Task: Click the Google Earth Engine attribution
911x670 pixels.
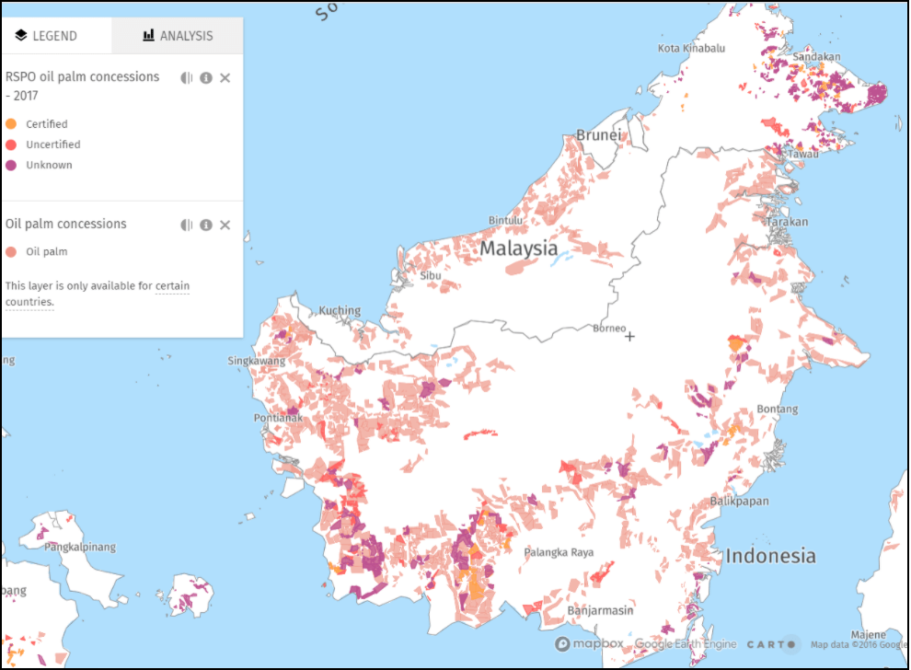Action: click(684, 644)
